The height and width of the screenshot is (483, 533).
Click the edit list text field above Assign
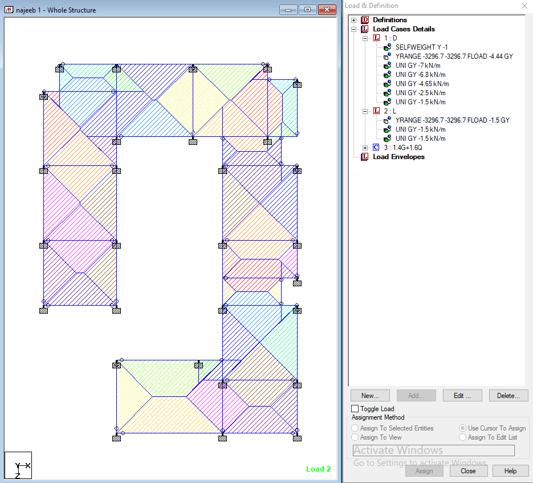tap(433, 450)
